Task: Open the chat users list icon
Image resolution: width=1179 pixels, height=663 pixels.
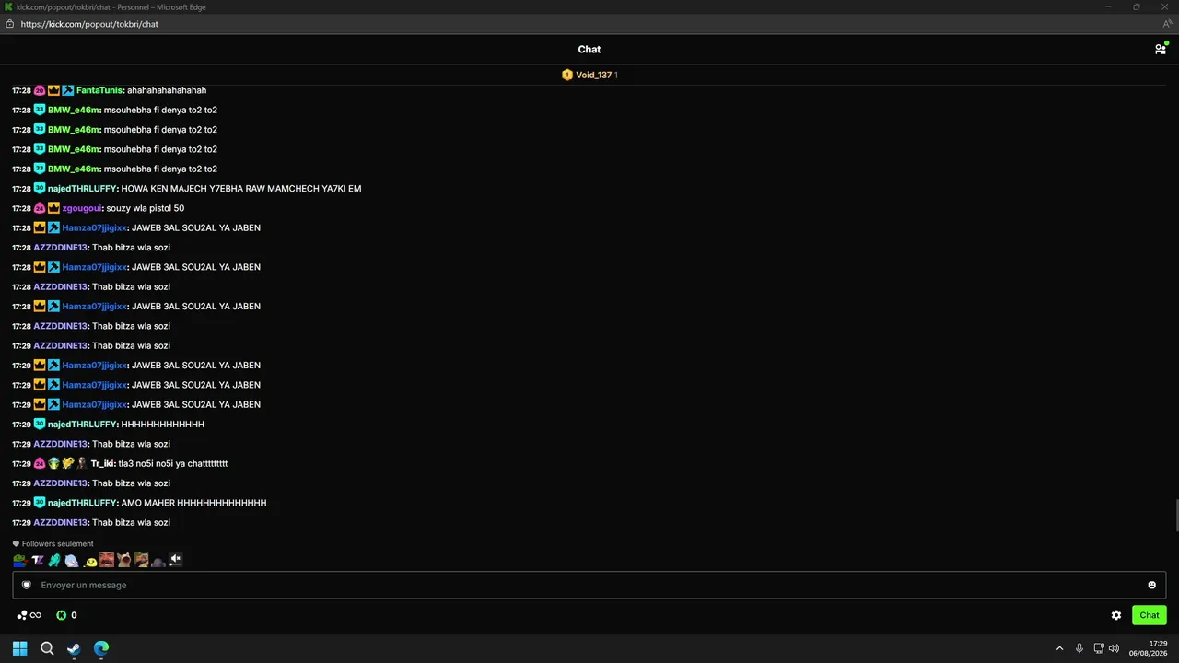Action: pos(1161,49)
